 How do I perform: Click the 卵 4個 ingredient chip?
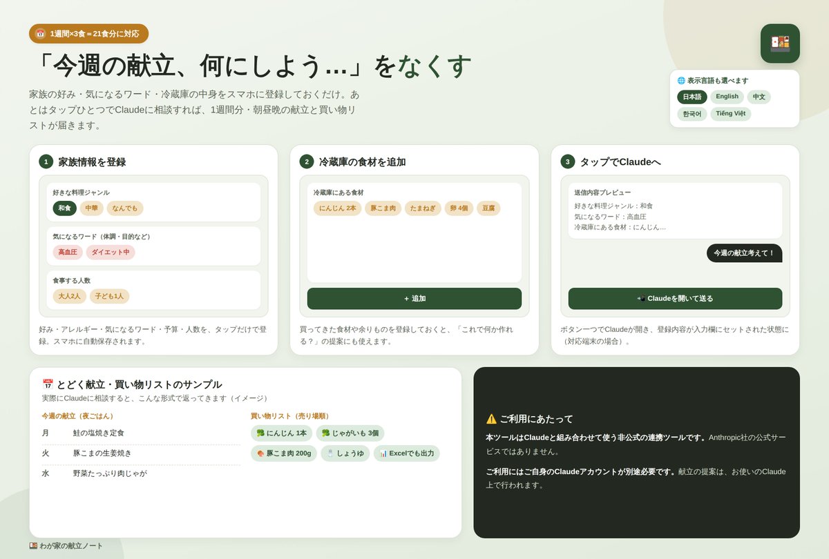tap(459, 208)
